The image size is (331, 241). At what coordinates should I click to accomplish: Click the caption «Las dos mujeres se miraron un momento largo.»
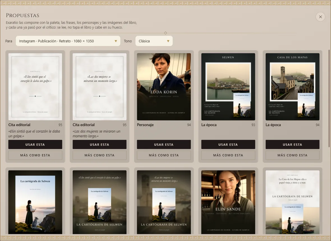coord(96,134)
